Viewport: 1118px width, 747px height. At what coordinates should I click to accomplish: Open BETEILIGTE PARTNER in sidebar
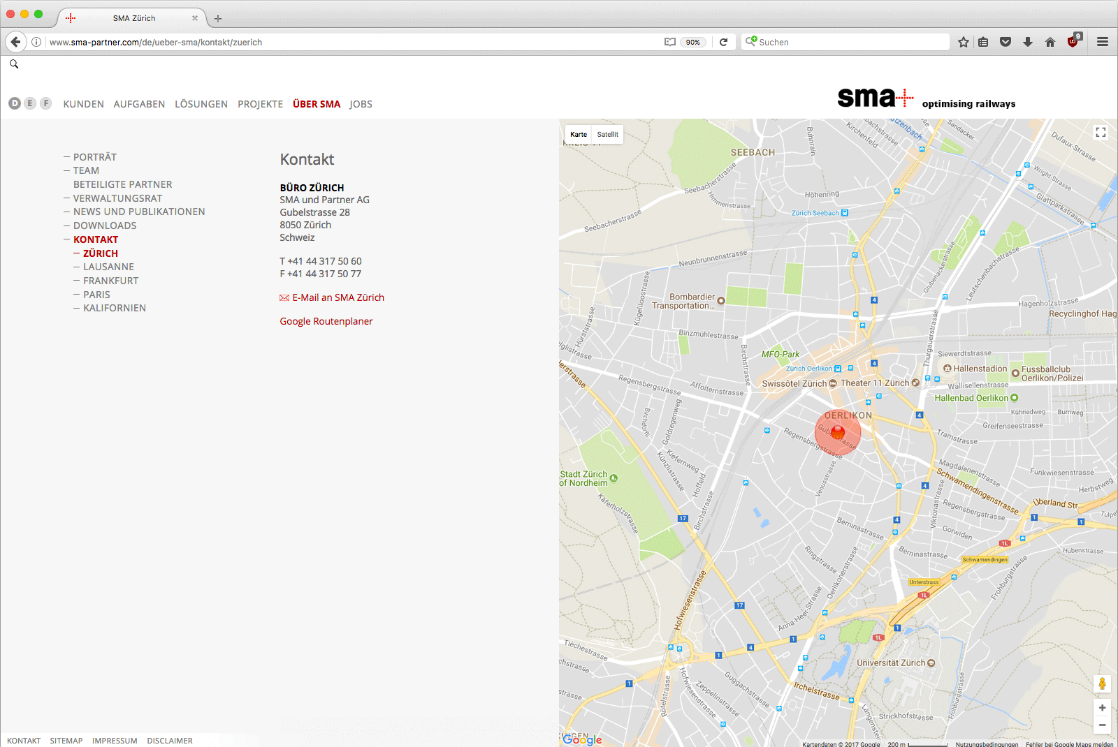tap(122, 184)
